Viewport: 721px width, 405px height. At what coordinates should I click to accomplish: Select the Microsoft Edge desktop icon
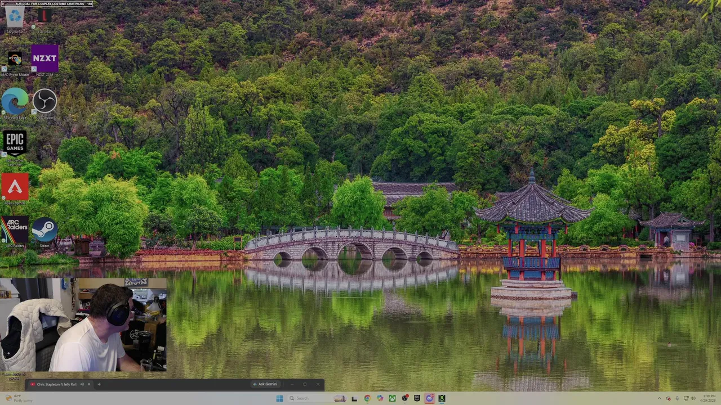pyautogui.click(x=15, y=103)
